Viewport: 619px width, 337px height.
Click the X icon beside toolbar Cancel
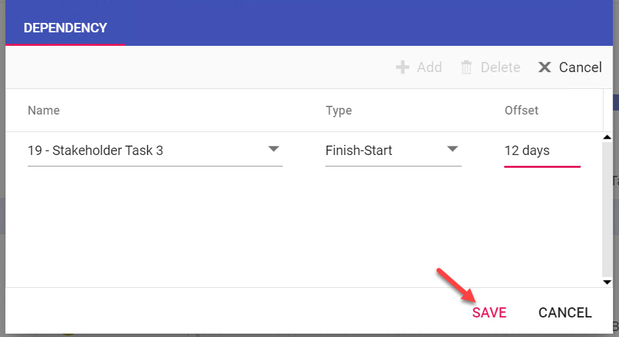pos(545,67)
